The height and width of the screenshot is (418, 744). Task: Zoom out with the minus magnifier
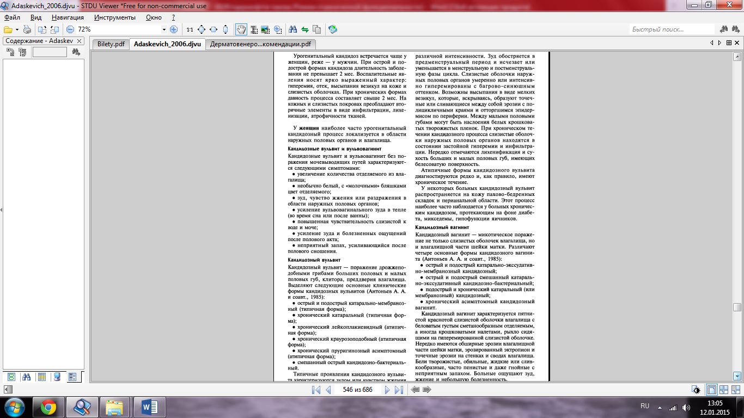pyautogui.click(x=70, y=29)
